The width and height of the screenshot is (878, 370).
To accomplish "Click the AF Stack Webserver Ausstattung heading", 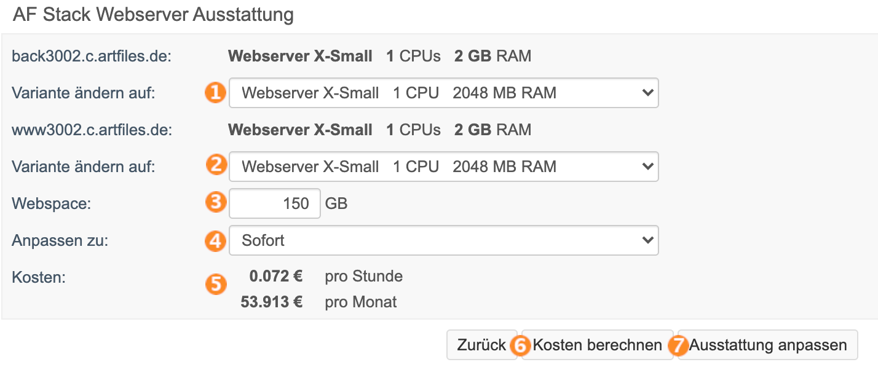I will pyautogui.click(x=153, y=14).
